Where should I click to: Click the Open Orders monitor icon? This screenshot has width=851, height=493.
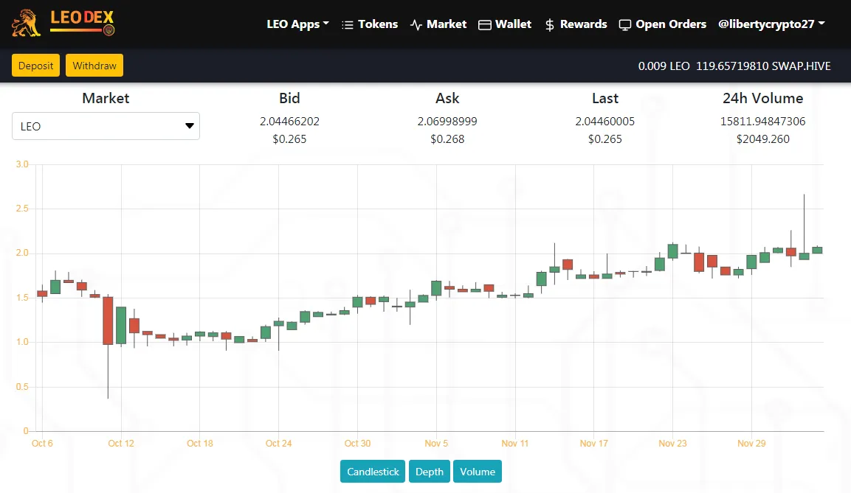624,25
